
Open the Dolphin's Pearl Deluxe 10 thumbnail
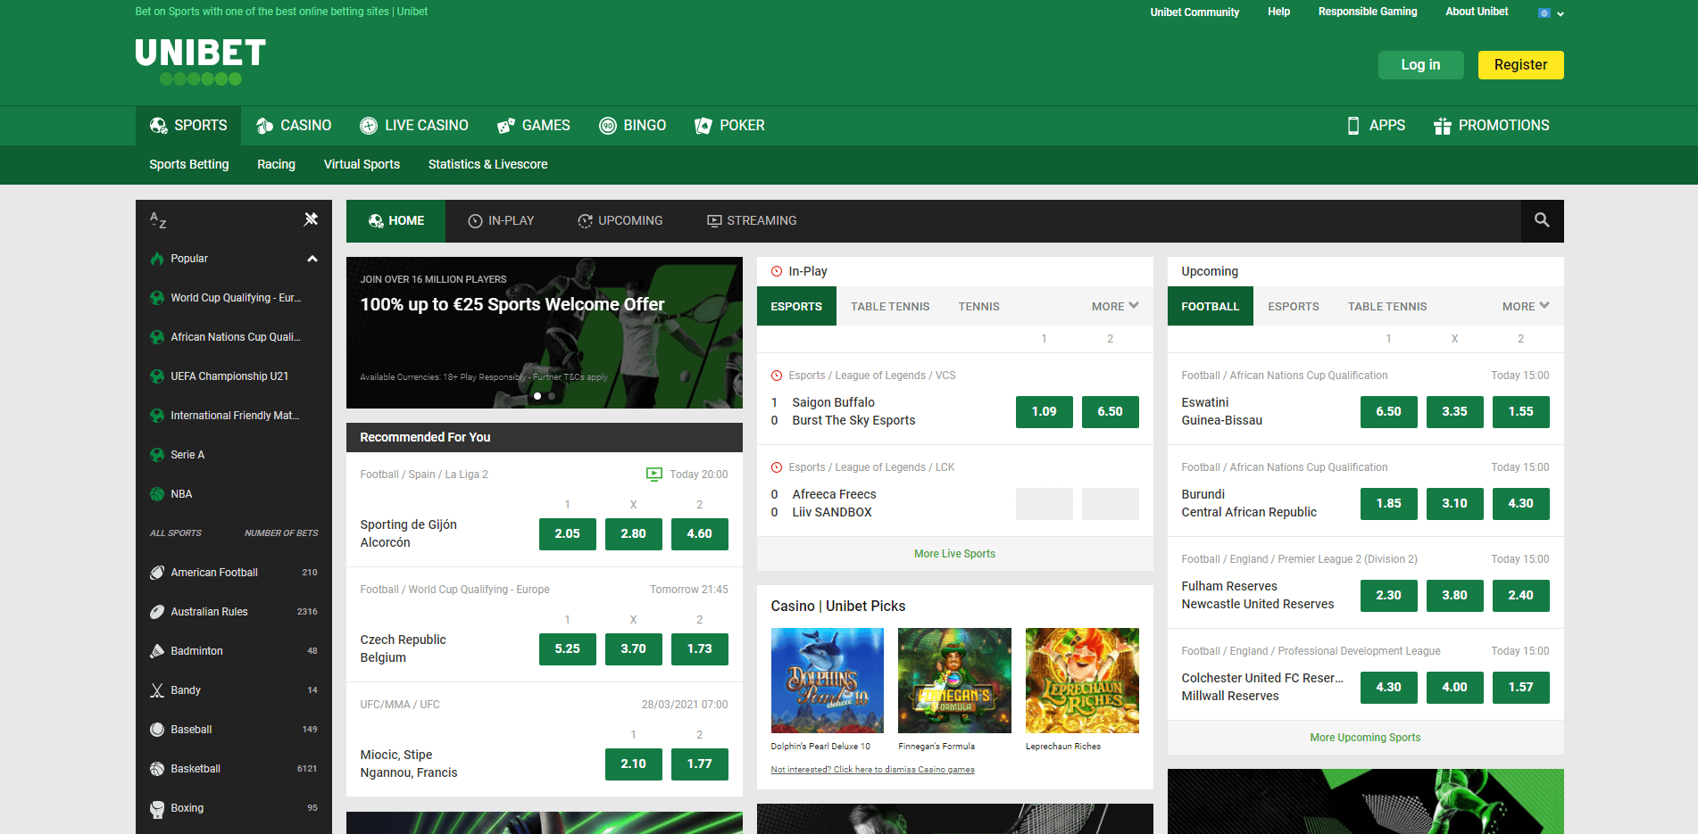pyautogui.click(x=827, y=681)
